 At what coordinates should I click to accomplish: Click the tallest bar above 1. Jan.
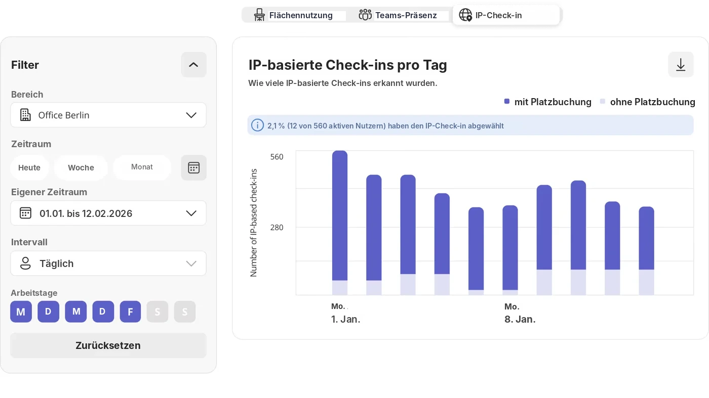340,223
